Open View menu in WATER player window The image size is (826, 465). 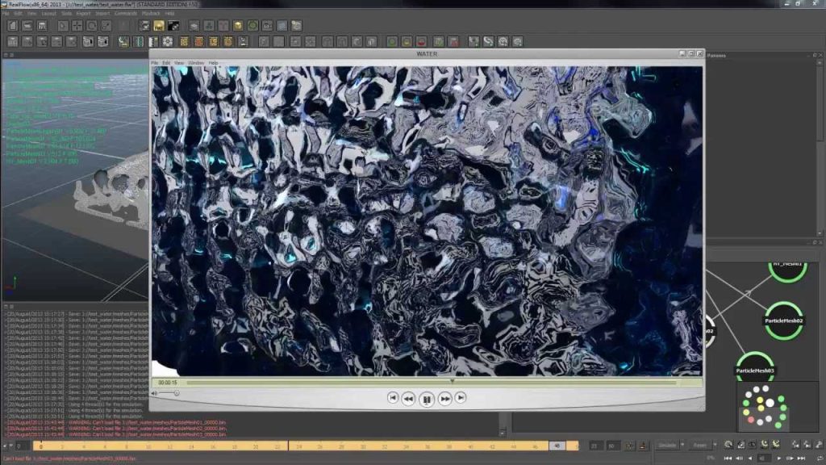coord(179,63)
